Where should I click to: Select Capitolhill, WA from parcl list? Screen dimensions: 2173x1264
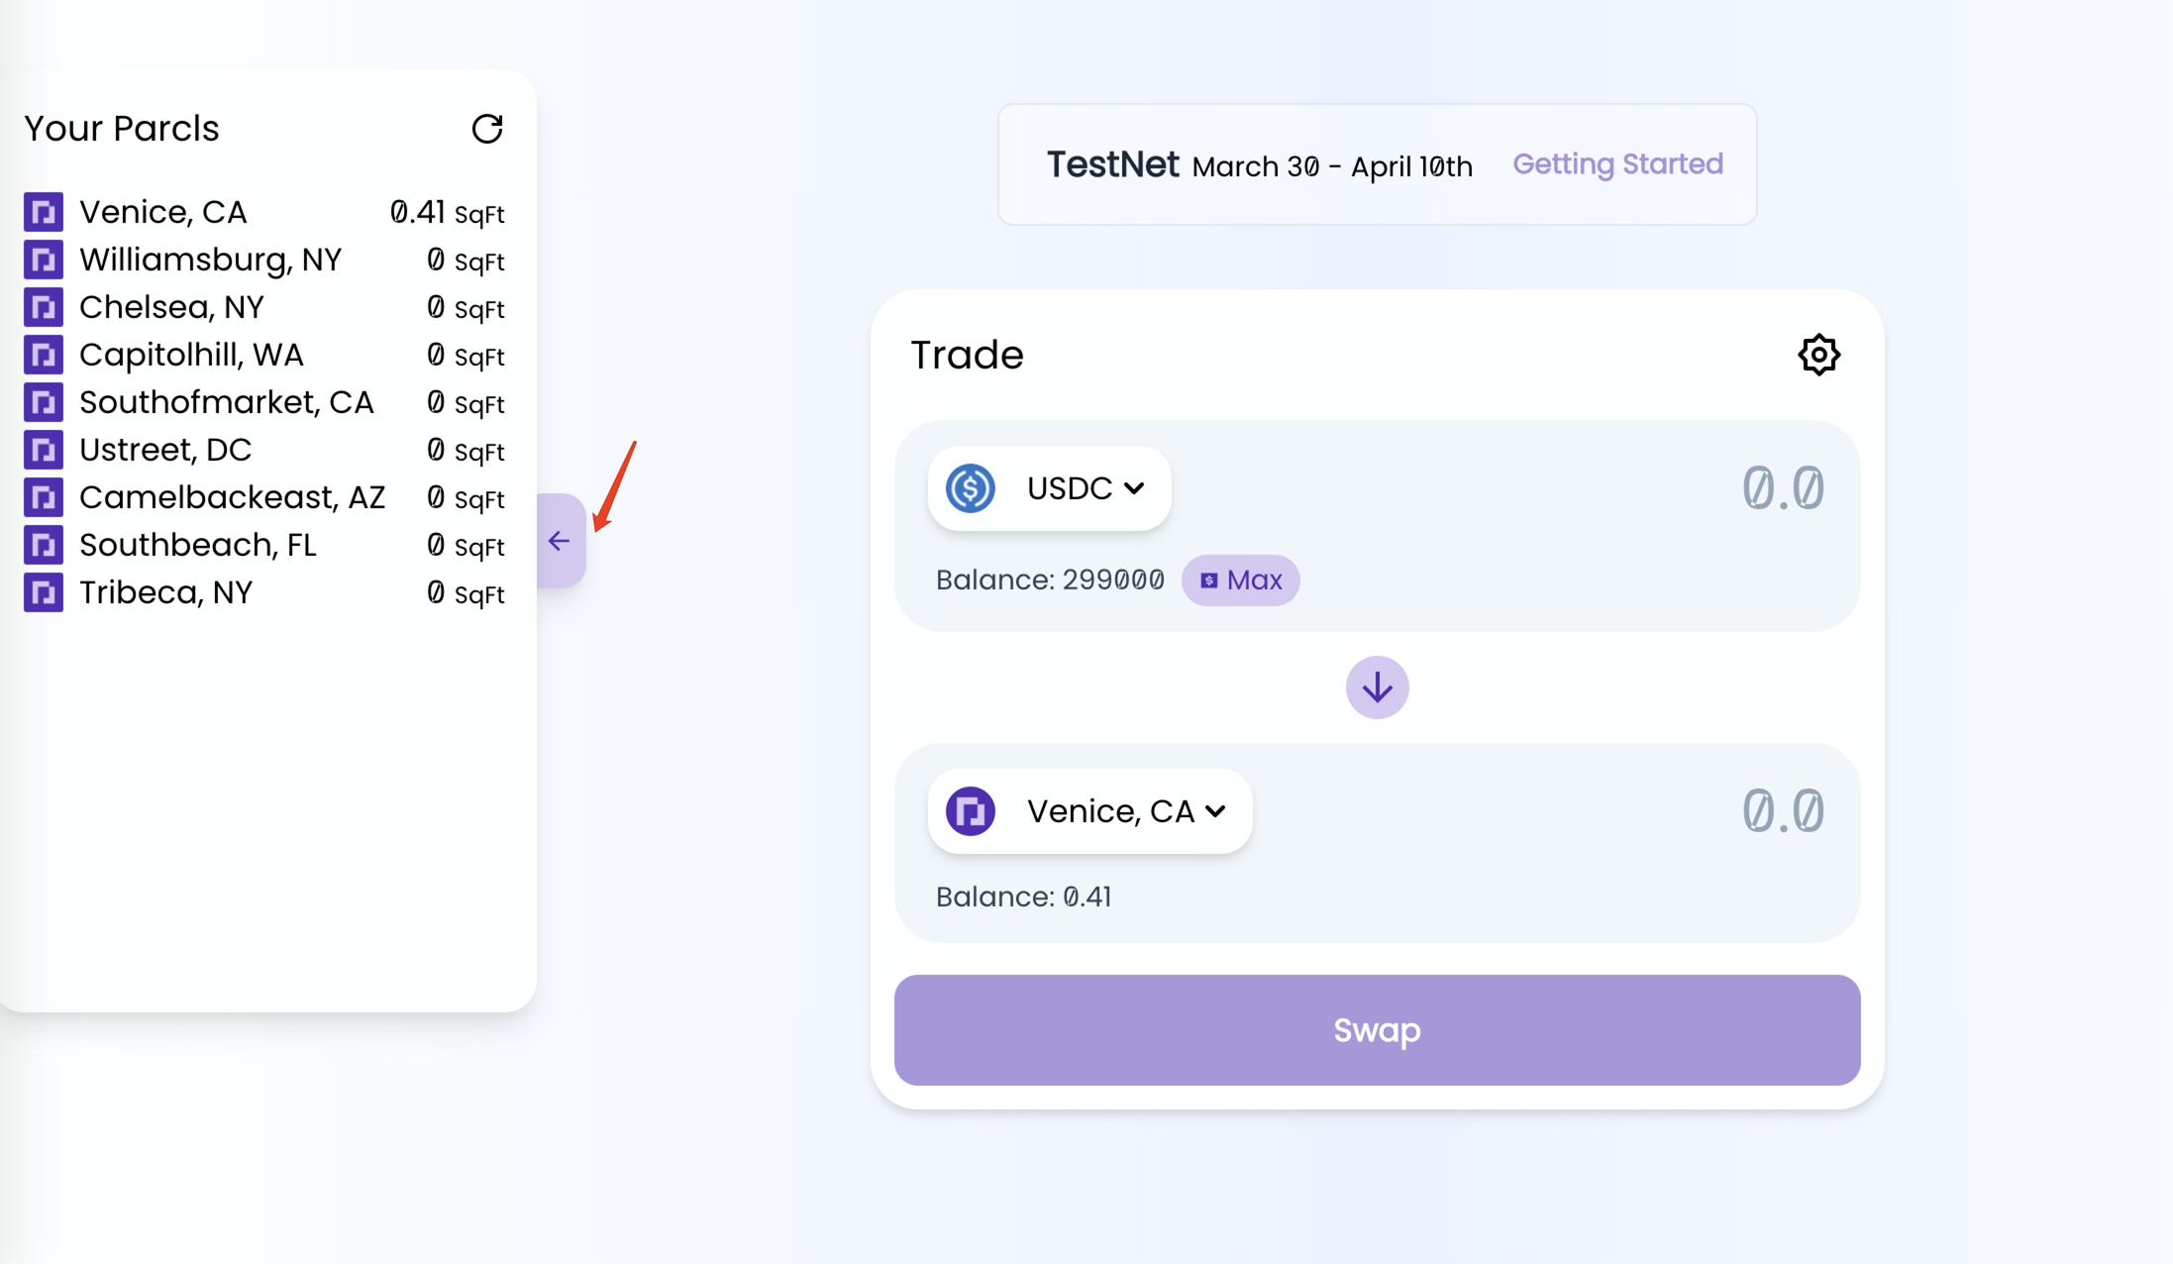[191, 355]
